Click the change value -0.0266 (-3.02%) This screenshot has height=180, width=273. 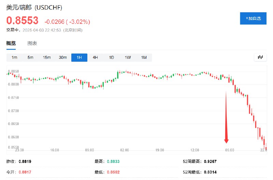[67, 22]
